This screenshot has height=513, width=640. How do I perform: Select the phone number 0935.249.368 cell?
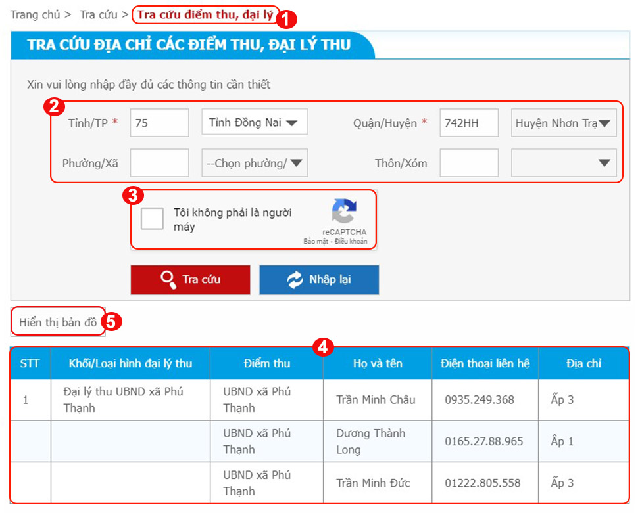pos(480,399)
